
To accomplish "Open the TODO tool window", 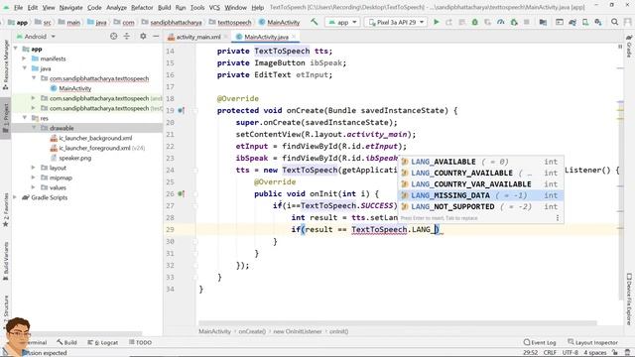I will coord(140,342).
